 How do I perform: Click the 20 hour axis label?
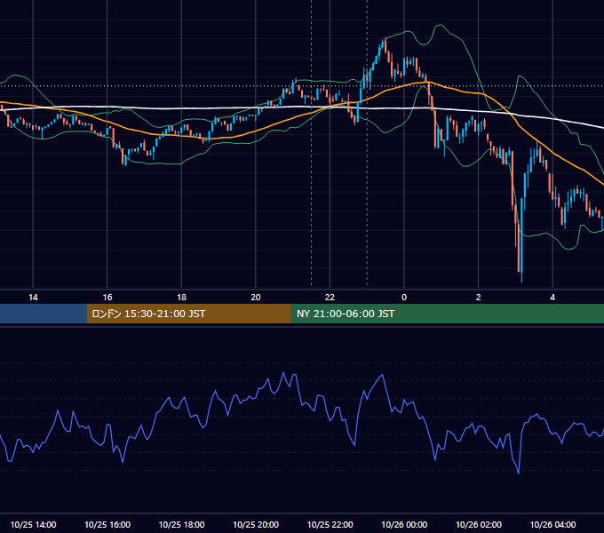tap(256, 298)
